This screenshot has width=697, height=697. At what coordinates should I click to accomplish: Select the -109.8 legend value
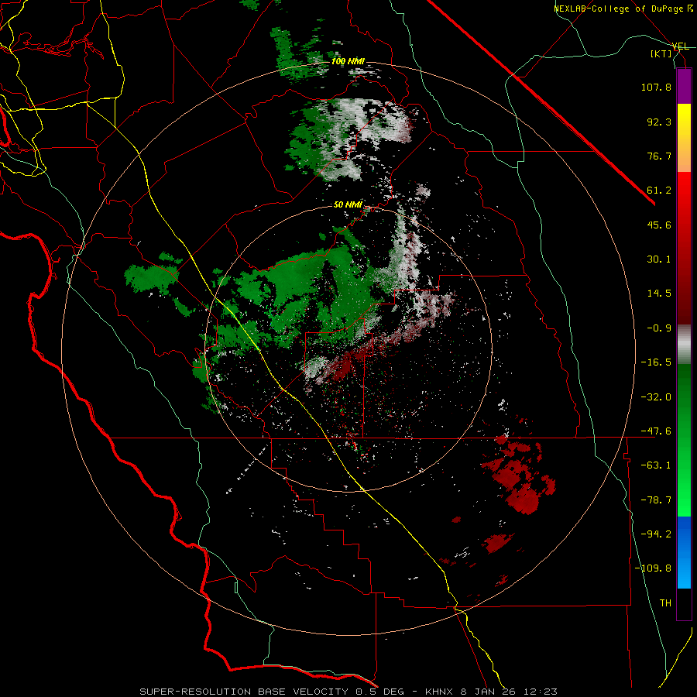[653, 568]
